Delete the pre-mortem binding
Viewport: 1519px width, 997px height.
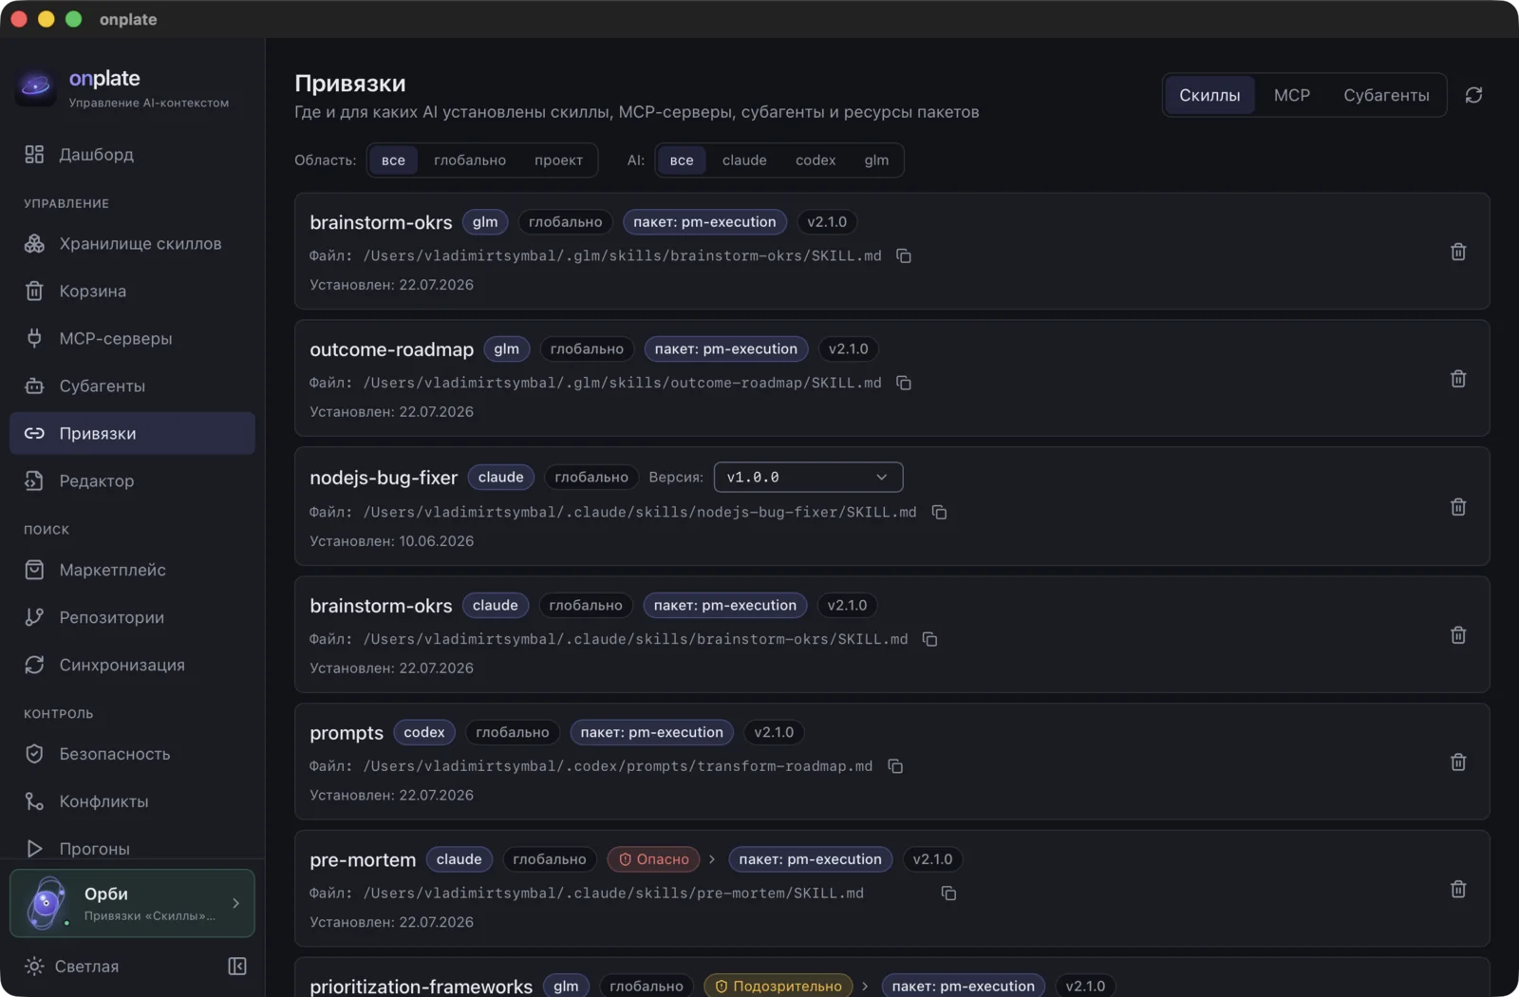(1458, 890)
